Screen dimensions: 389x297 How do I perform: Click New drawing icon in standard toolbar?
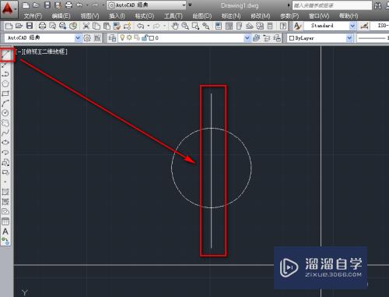click(x=9, y=26)
